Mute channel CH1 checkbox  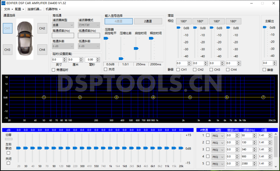pos(178,70)
